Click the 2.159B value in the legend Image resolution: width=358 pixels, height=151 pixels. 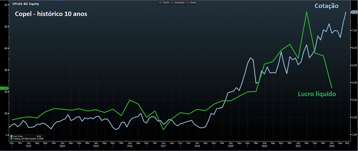point(40,138)
